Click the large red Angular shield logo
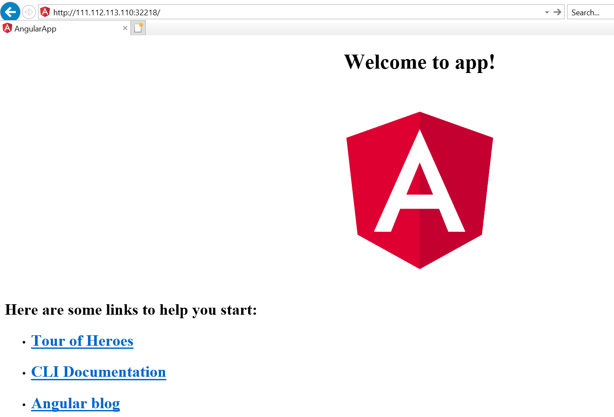The width and height of the screenshot is (614, 417). point(420,190)
